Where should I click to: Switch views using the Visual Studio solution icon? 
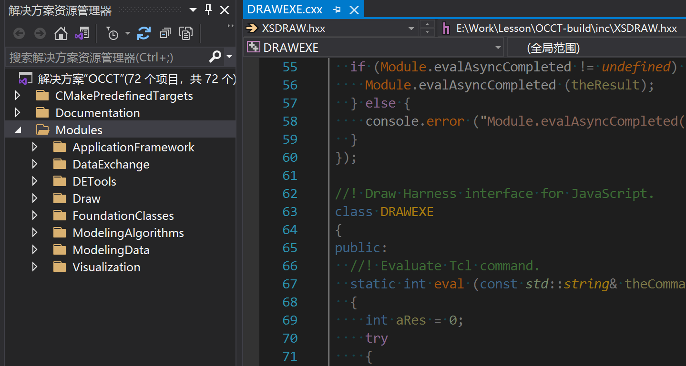point(82,33)
